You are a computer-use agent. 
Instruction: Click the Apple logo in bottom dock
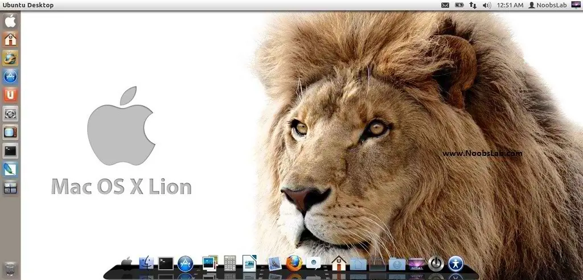[x=127, y=263]
